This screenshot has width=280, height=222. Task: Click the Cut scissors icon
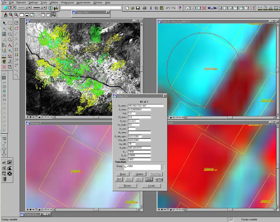(x=151, y=8)
